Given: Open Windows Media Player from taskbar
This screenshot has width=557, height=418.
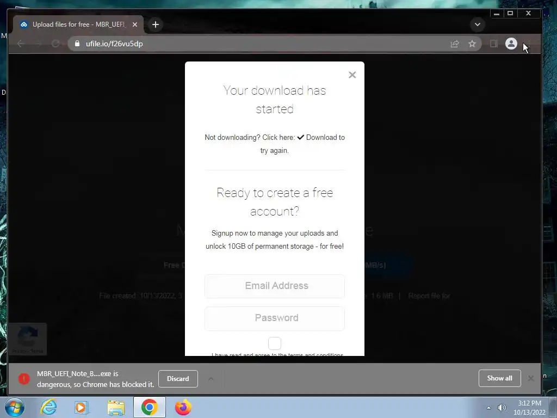Looking at the screenshot, I should [82, 407].
